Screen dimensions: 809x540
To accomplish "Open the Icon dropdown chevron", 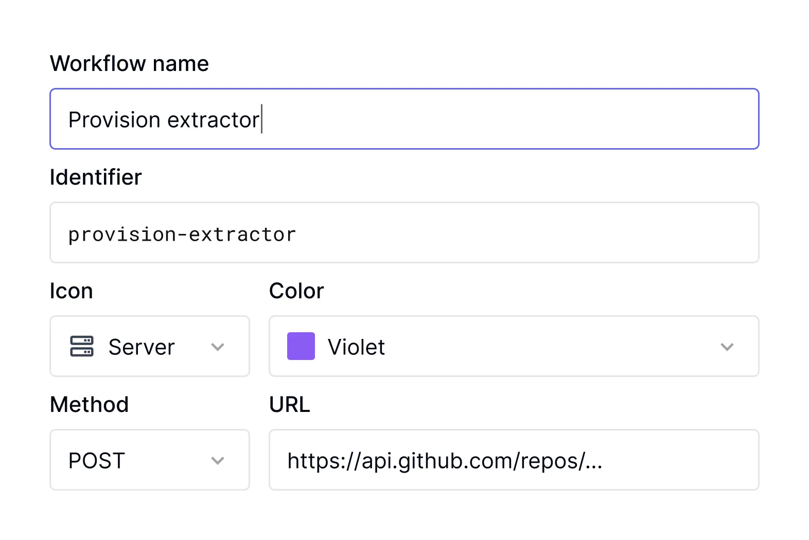I will click(x=218, y=347).
